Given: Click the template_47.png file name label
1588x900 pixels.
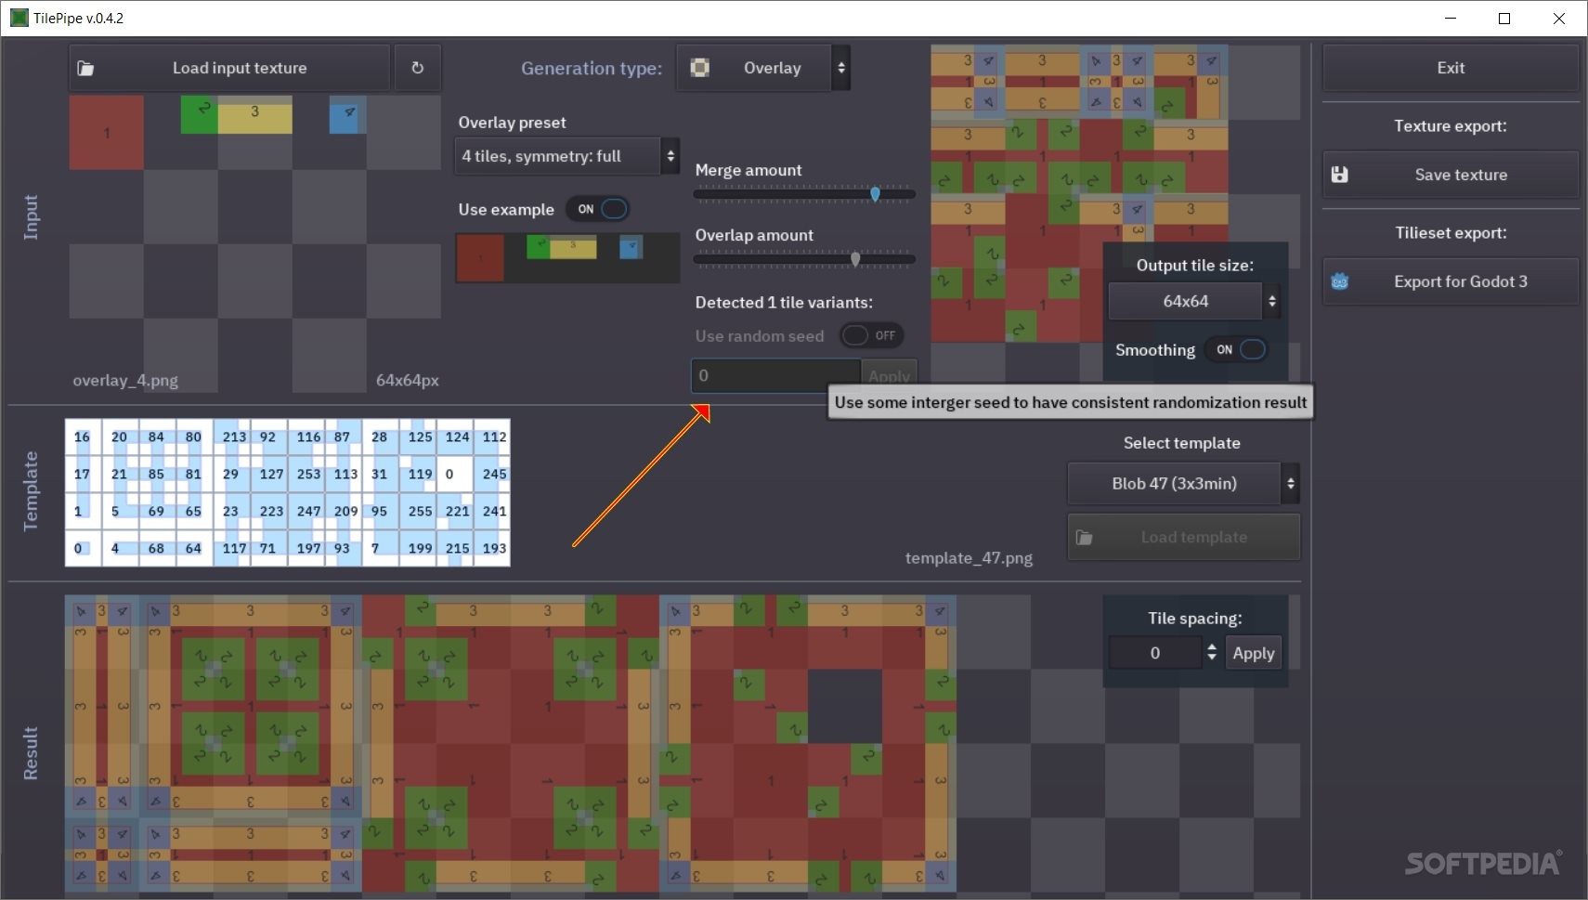Looking at the screenshot, I should pos(969,557).
